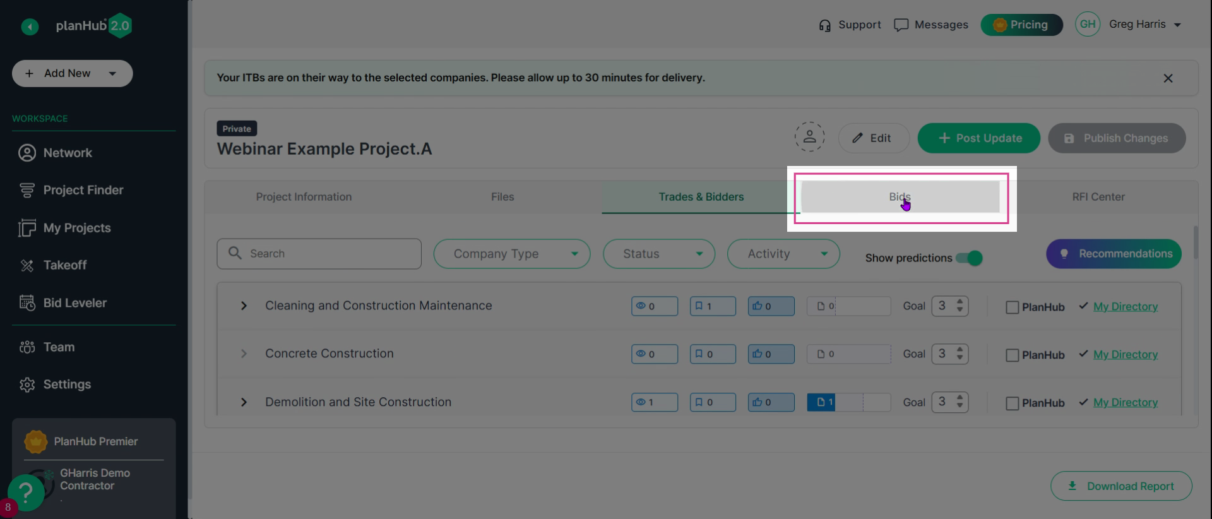Click thumbs-up count for Concrete Construction
Viewport: 1212px width, 519px height.
click(x=771, y=354)
